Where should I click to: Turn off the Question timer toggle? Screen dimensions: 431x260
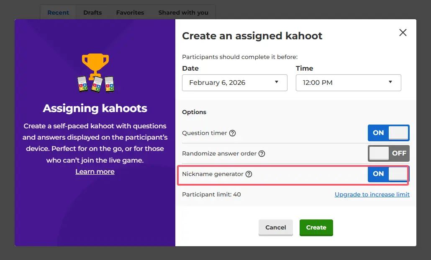coord(388,133)
